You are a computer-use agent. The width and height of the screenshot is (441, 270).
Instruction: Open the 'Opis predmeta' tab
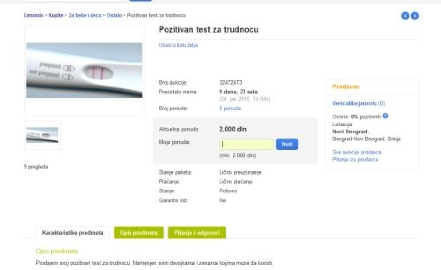(139, 232)
